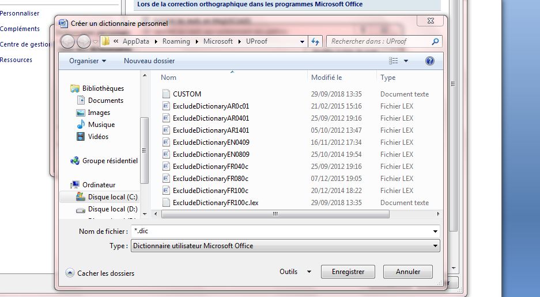Click the CUSTOM file icon
The height and width of the screenshot is (297, 540).
pyautogui.click(x=166, y=94)
